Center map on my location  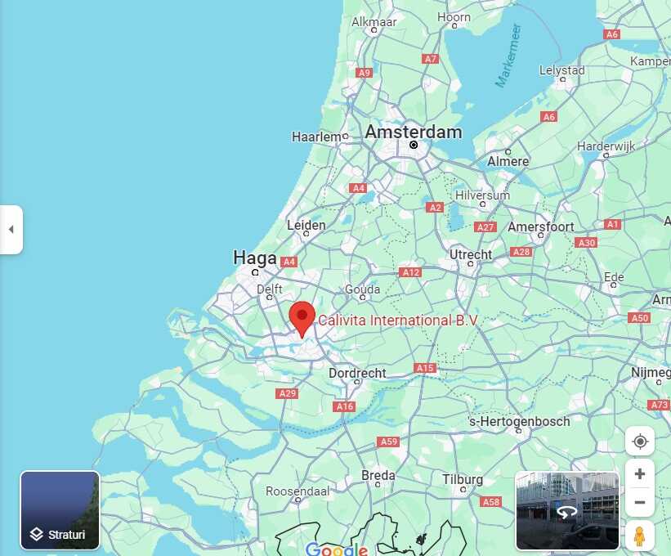[x=640, y=442]
